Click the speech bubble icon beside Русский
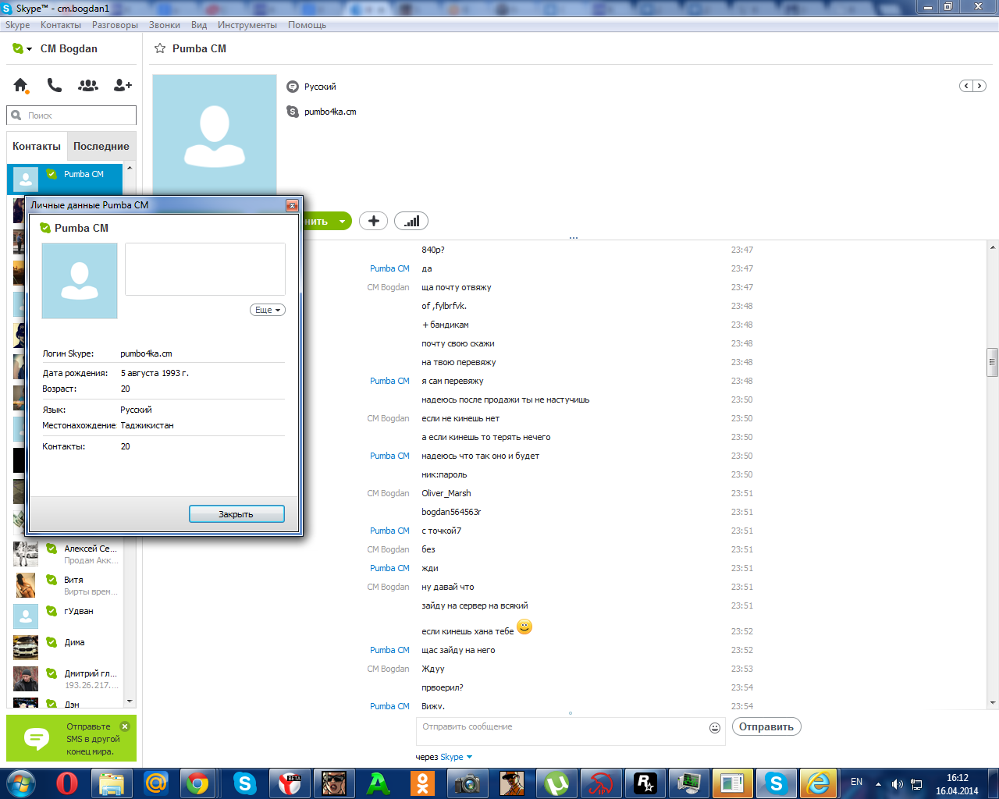 point(293,87)
